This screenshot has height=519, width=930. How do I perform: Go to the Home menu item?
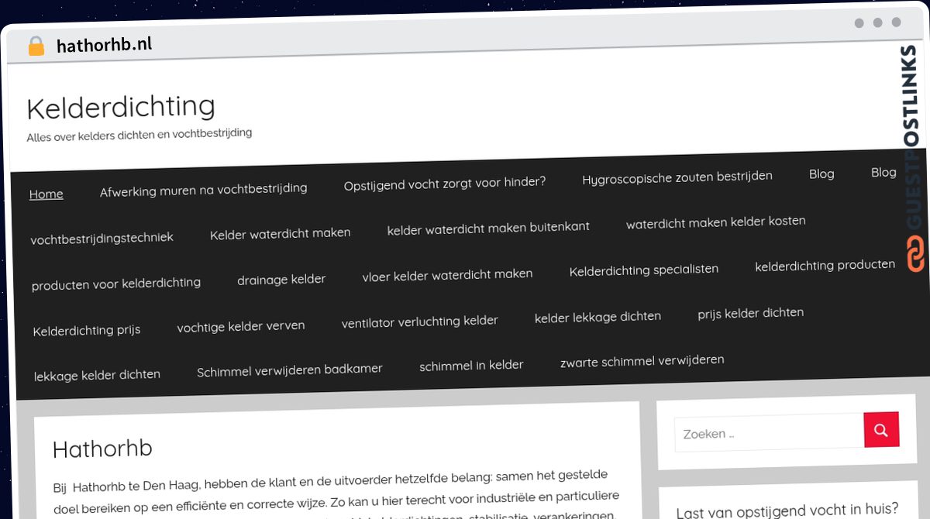coord(46,194)
